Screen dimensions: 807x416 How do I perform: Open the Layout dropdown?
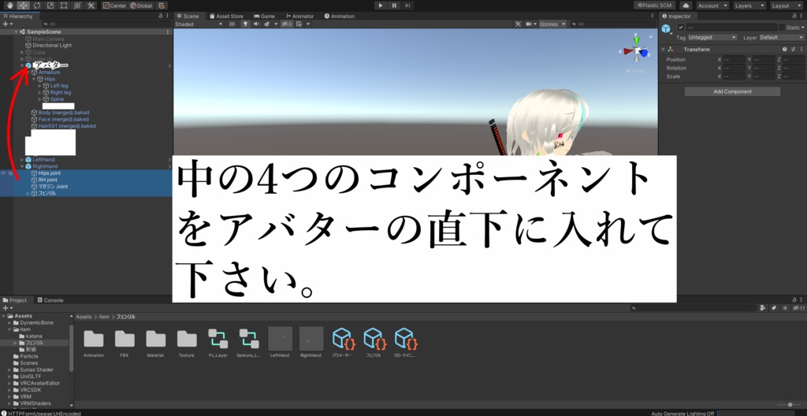pyautogui.click(x=787, y=6)
